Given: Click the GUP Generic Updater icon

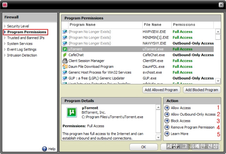Looking at the screenshot, I should point(65,78).
